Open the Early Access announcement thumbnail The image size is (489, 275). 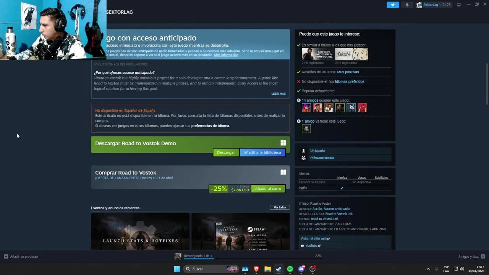click(x=241, y=231)
